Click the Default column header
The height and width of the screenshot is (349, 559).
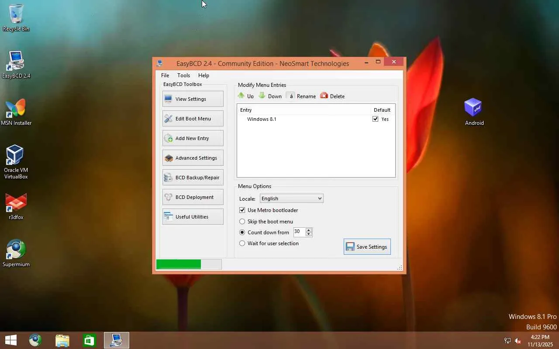click(x=382, y=110)
